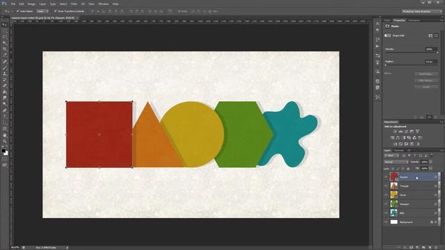The image size is (445, 250).
Task: Hide the Triangle layer
Action: pyautogui.click(x=386, y=186)
